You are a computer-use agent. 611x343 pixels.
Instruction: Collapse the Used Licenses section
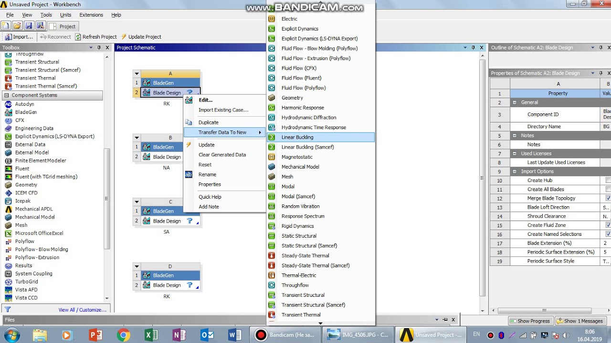click(x=515, y=153)
